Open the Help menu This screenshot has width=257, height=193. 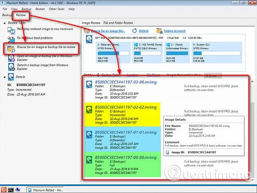[72, 9]
